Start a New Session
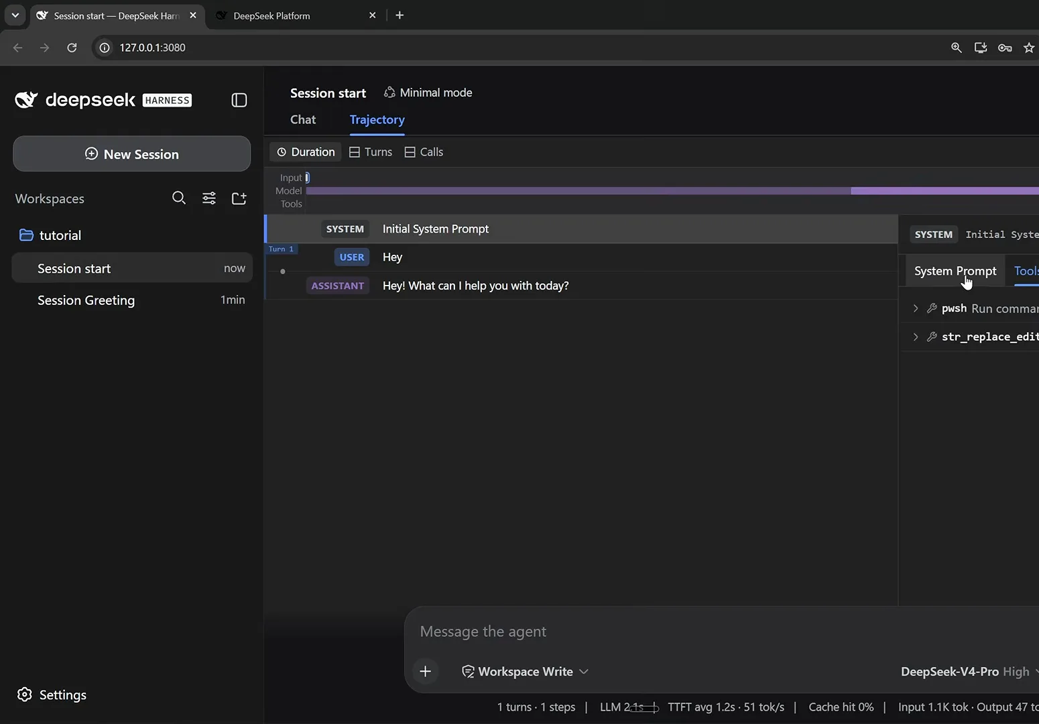This screenshot has width=1039, height=724. pos(132,154)
